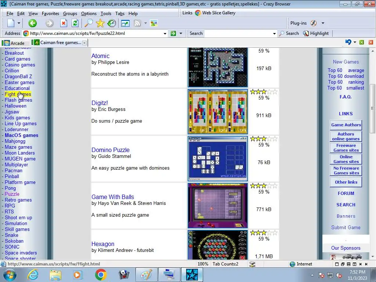Image resolution: width=376 pixels, height=282 pixels.
Task: Open the File menu
Action: point(10,14)
